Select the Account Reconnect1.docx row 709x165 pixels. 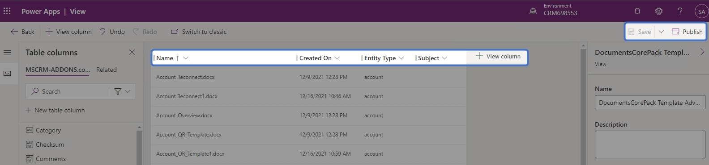coord(308,96)
